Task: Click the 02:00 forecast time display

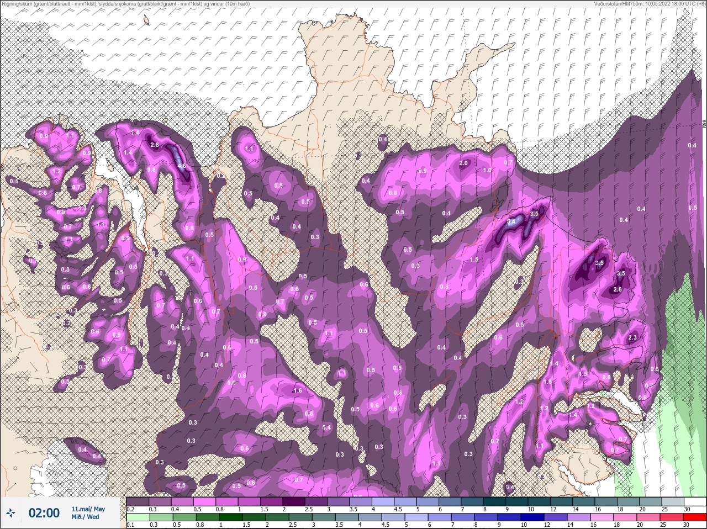Action: pos(44,513)
